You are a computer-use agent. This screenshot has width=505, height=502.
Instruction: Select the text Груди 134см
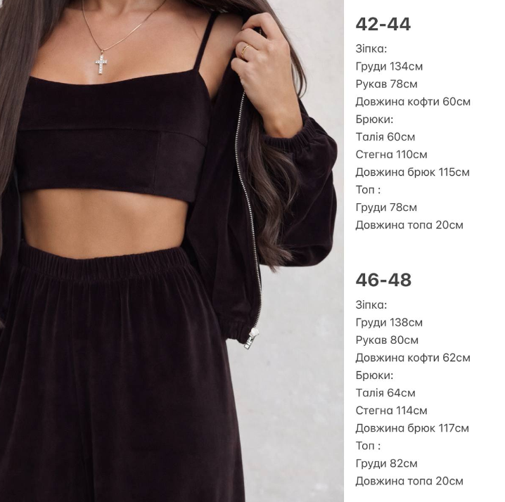pos(389,67)
